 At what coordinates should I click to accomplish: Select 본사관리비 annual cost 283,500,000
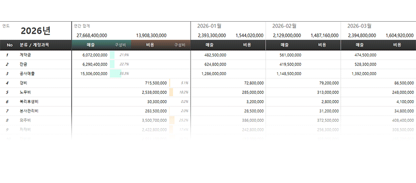pyautogui.click(x=156, y=111)
